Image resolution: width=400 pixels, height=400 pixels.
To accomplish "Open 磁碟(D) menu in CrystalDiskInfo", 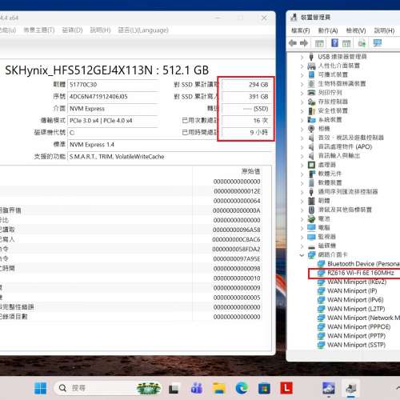I will click(x=72, y=30).
